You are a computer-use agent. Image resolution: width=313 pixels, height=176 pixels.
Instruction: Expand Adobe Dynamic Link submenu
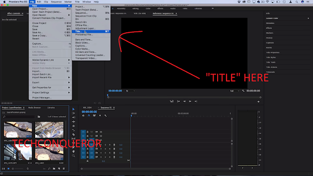(x=50, y=60)
